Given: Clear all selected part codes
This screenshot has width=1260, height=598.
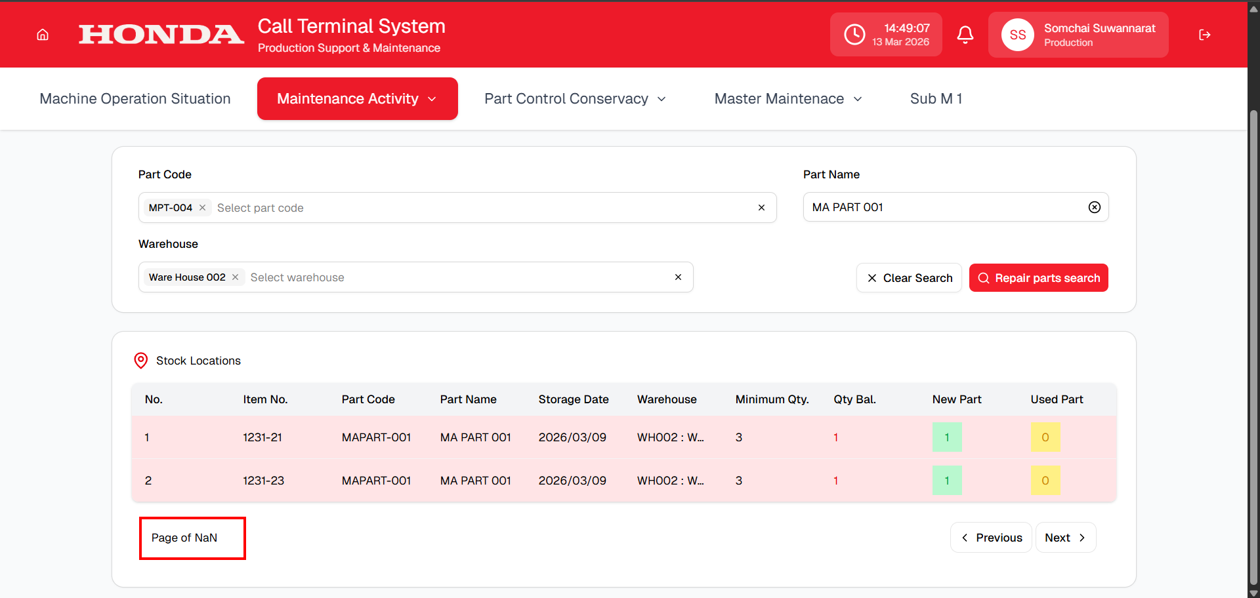Looking at the screenshot, I should [x=761, y=208].
